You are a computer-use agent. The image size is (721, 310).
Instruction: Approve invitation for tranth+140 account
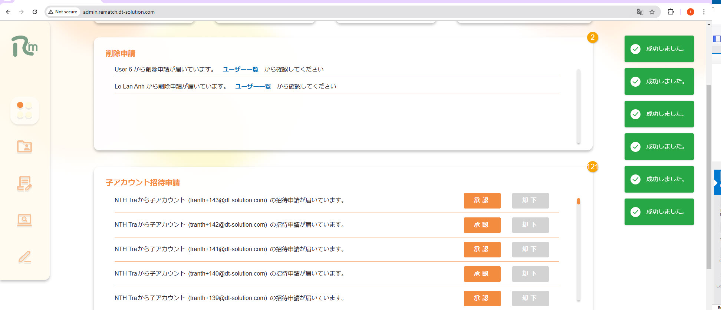[482, 274]
